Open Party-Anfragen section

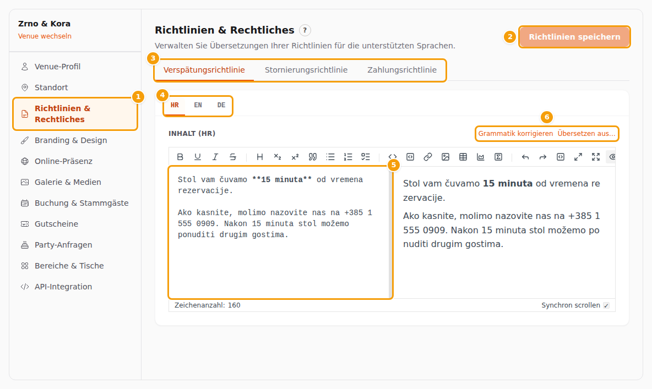click(75, 245)
